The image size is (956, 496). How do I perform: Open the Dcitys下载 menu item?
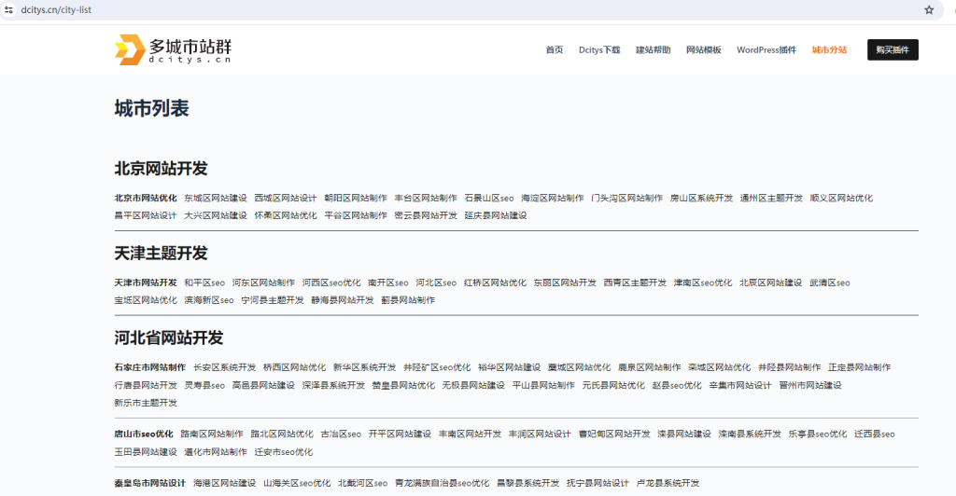click(x=599, y=50)
